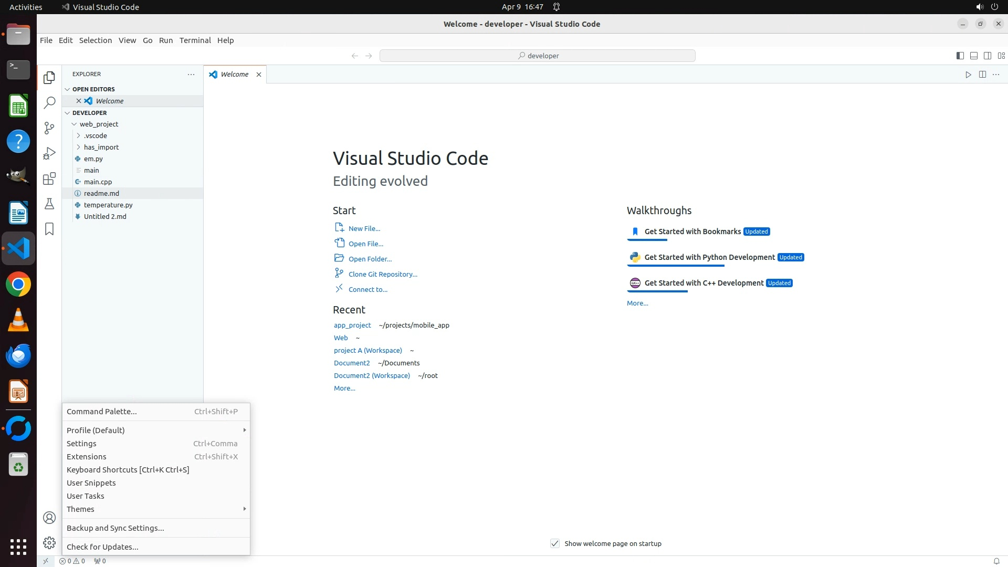Viewport: 1008px width, 567px height.
Task: Expand the has_import folder
Action: [x=101, y=148]
